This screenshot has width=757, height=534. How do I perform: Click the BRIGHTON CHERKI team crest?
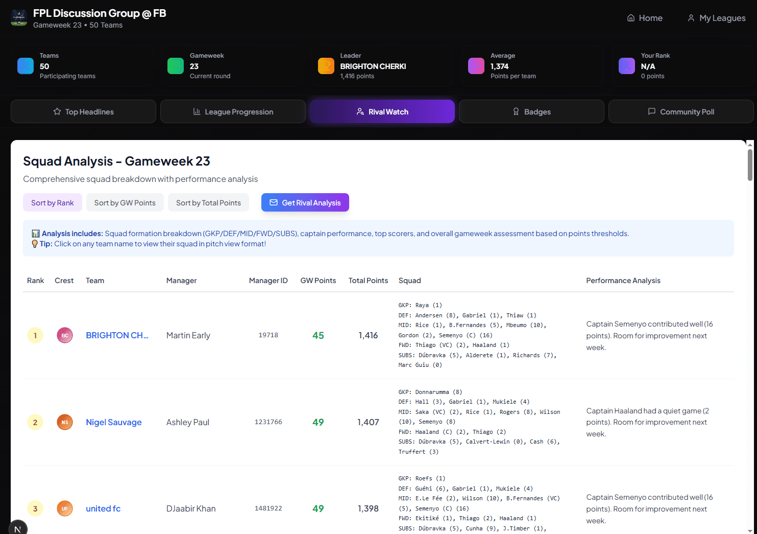[65, 335]
